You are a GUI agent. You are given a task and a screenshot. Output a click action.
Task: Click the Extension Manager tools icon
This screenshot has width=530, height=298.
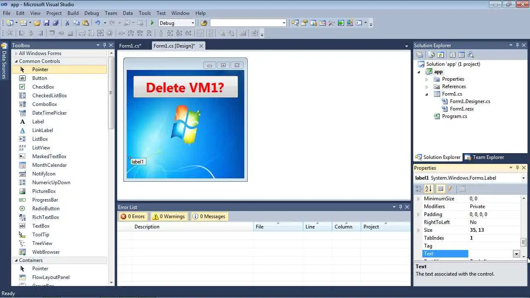point(331,23)
